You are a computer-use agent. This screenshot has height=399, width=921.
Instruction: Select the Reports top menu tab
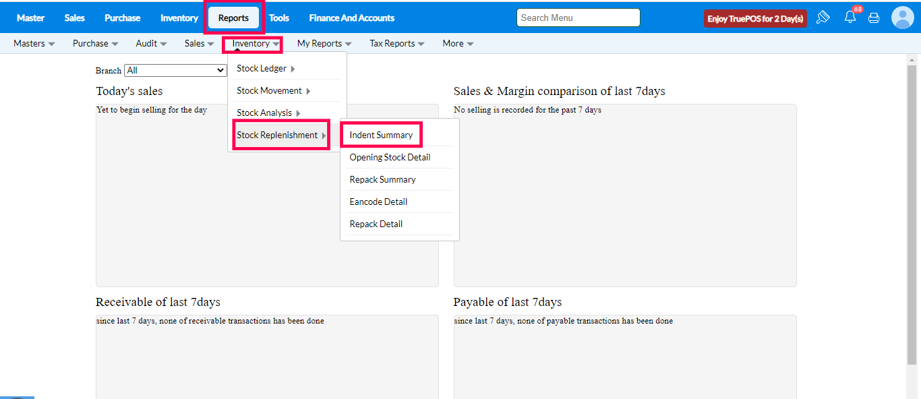pyautogui.click(x=234, y=18)
